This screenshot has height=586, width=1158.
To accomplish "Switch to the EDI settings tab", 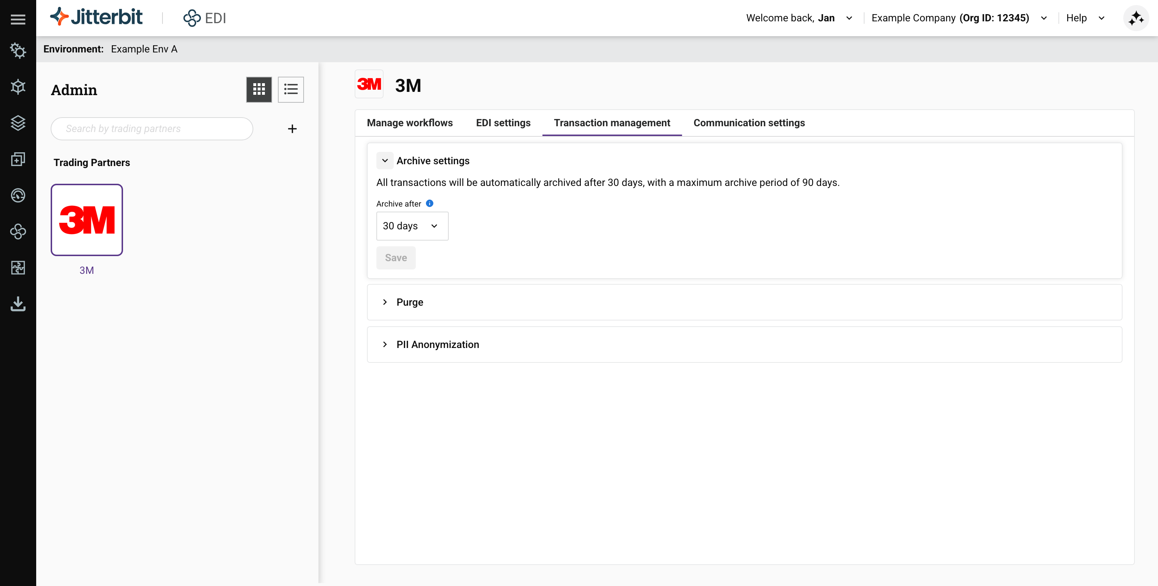I will [x=503, y=123].
